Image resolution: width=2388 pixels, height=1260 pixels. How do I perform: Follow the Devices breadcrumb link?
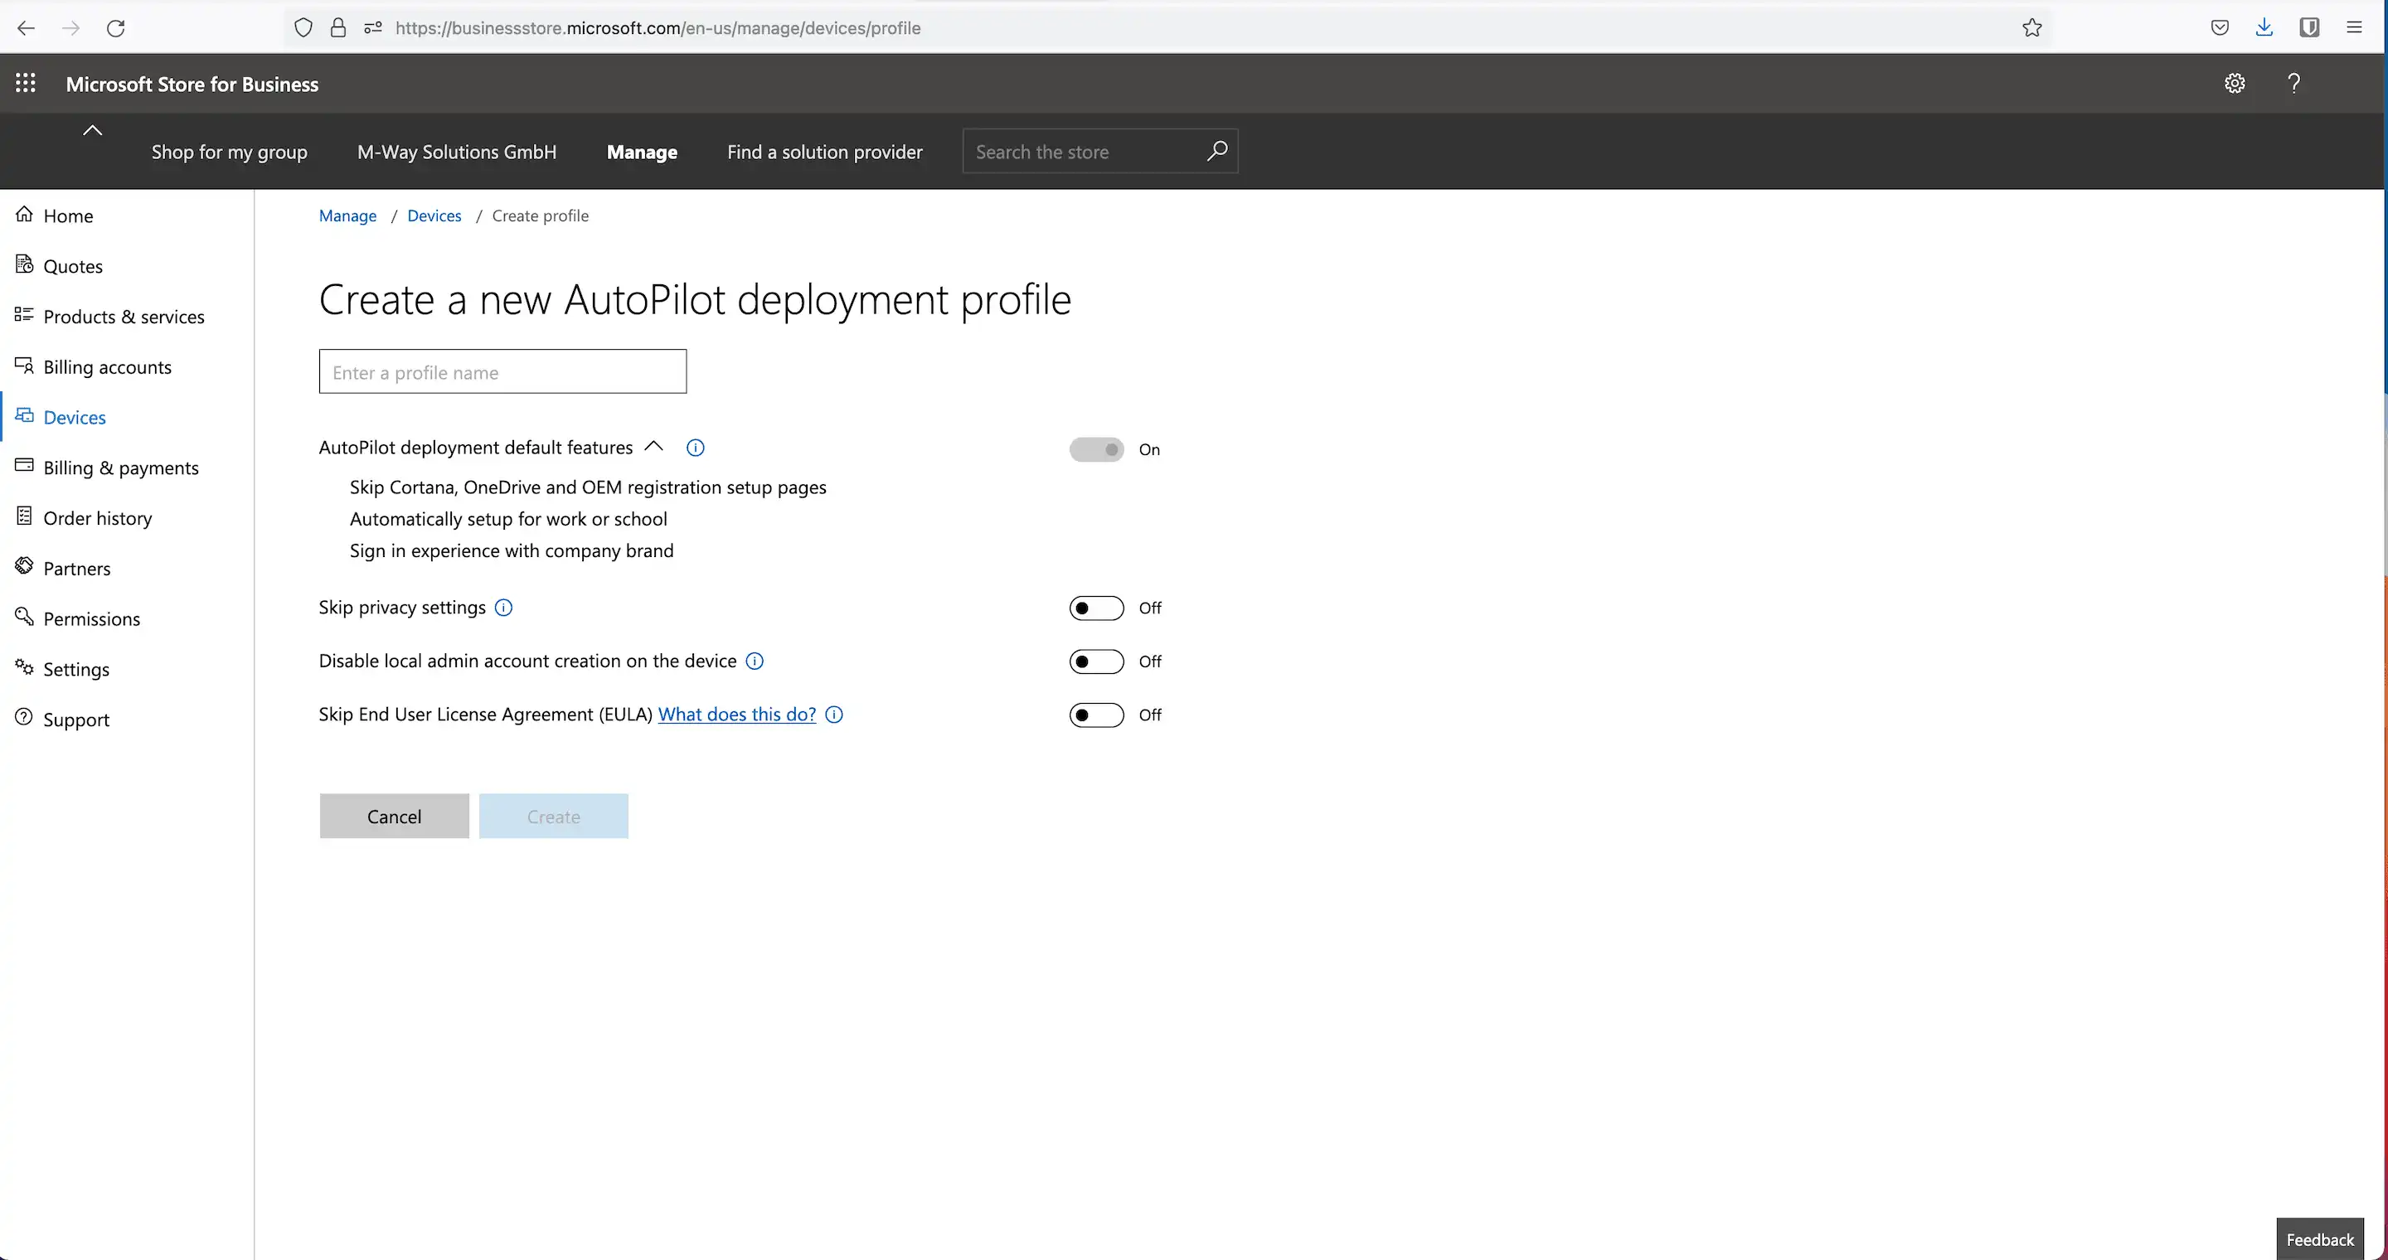tap(434, 216)
